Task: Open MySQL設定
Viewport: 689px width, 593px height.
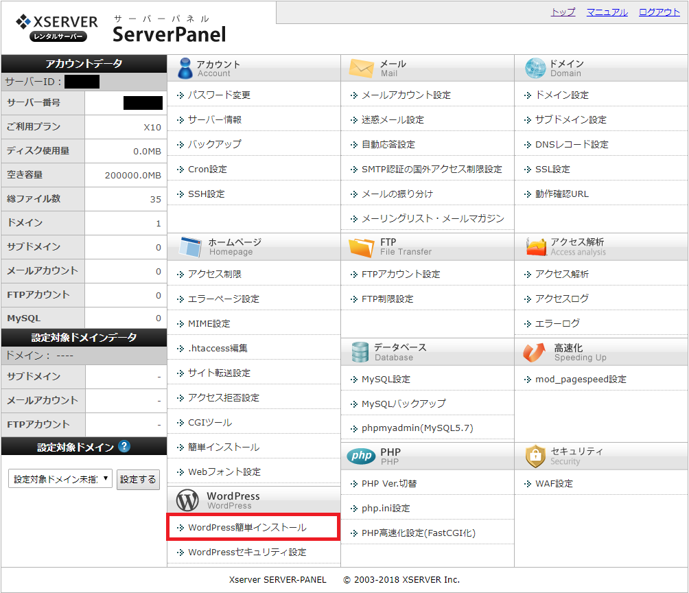Action: pos(386,379)
